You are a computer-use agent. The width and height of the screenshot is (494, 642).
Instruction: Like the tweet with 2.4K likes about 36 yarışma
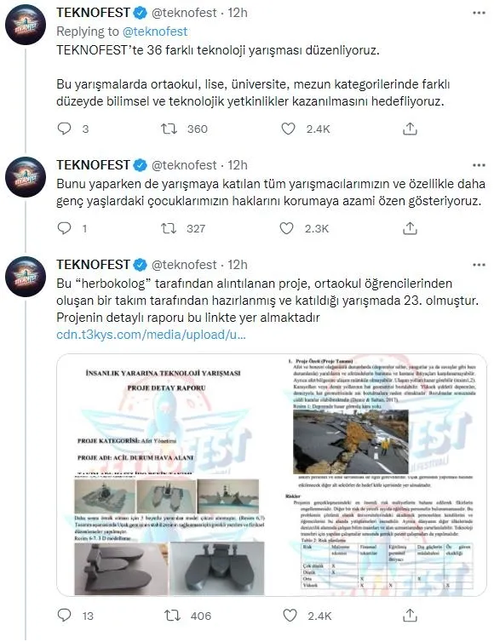288,129
